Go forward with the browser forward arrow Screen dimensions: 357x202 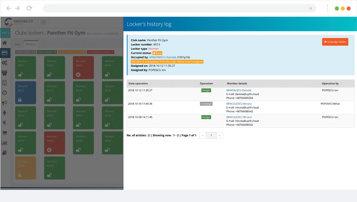[x=17, y=9]
